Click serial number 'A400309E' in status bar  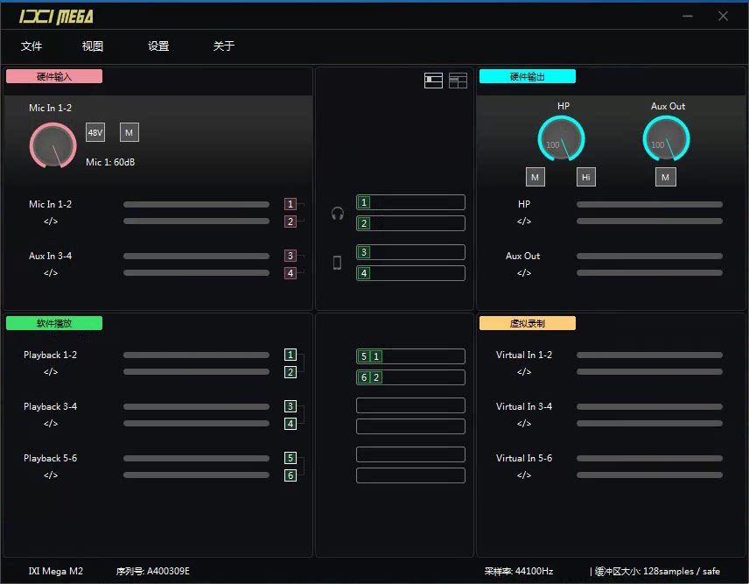(x=168, y=571)
